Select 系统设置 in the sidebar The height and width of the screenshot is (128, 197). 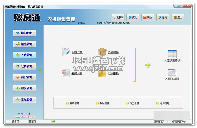24,100
